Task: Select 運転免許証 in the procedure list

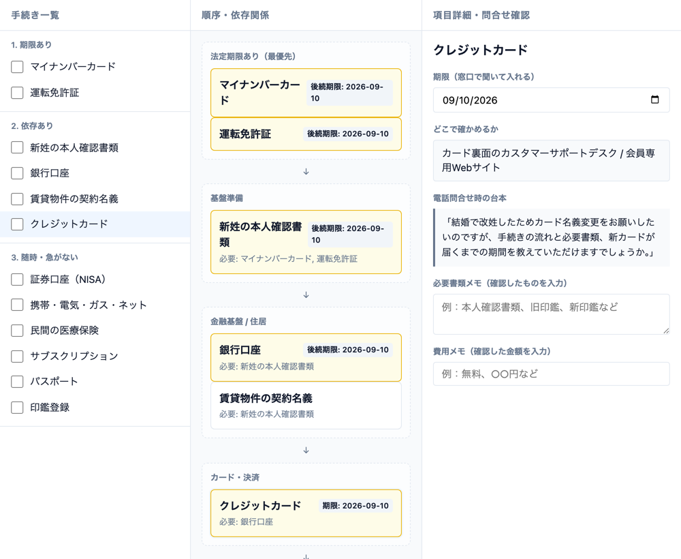Action: click(95, 93)
